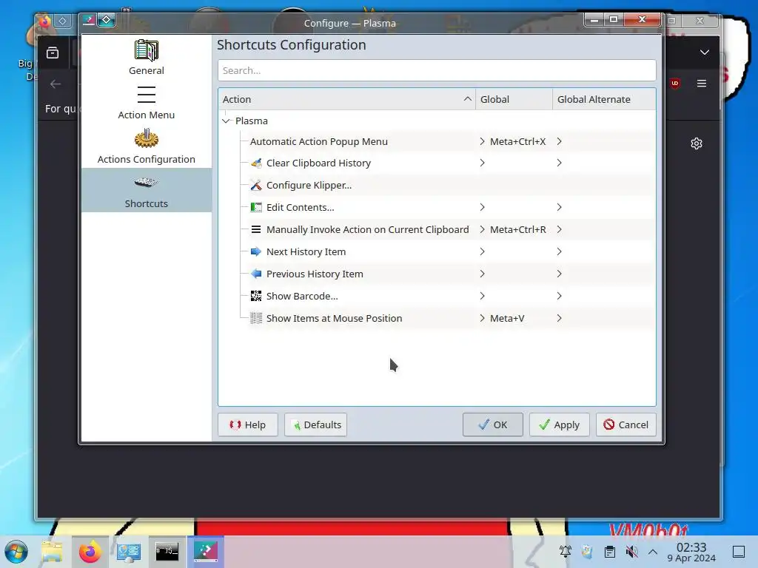Click the Manually Invoke Action icon
The image size is (758, 568).
click(x=256, y=229)
